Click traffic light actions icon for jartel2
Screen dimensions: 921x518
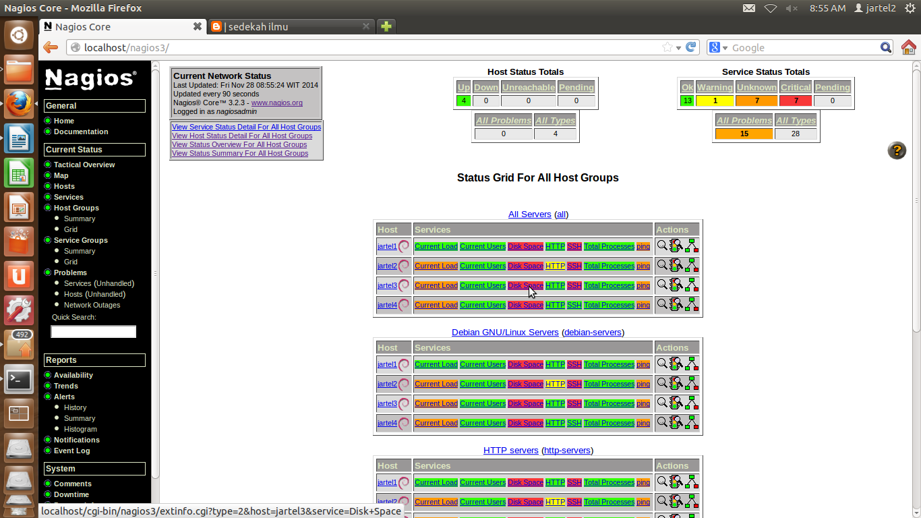(674, 264)
